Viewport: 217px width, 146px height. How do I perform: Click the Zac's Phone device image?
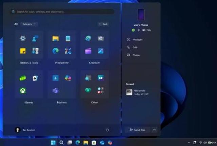point(141,15)
